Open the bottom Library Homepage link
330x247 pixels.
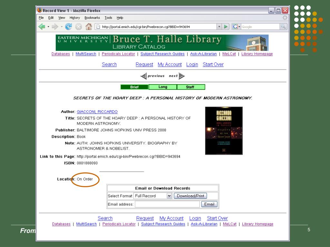[257, 224]
